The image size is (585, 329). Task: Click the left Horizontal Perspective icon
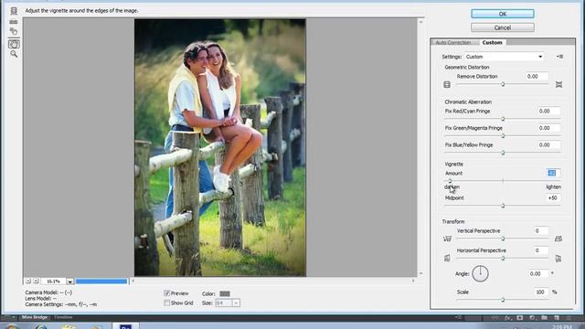click(x=447, y=258)
